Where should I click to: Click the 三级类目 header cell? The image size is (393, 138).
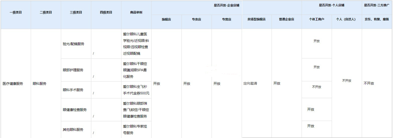click(x=76, y=13)
